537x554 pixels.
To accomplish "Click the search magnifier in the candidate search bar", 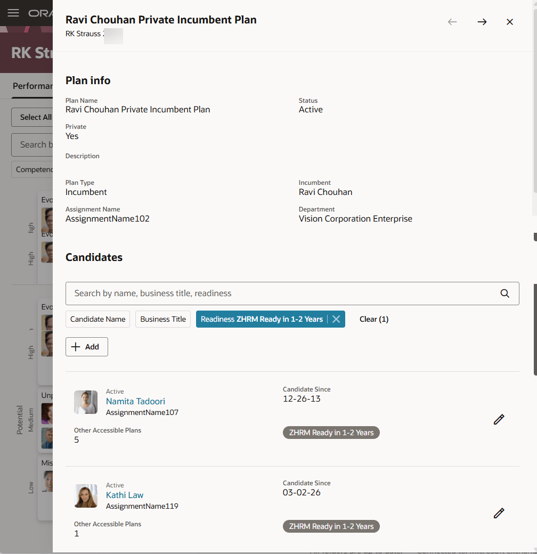I will coord(505,293).
